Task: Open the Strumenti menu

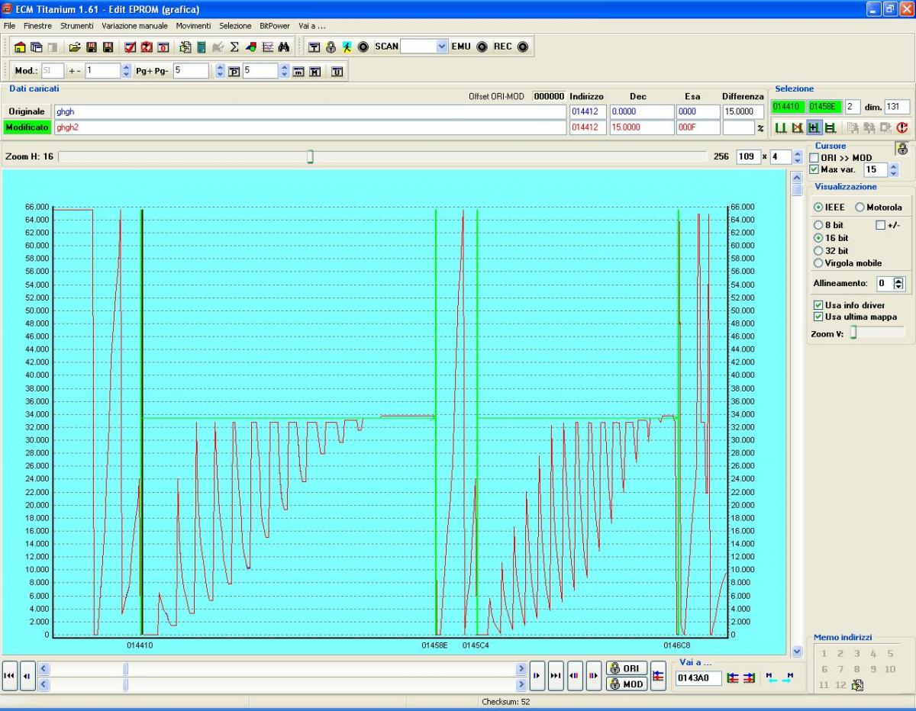Action: coord(77,26)
